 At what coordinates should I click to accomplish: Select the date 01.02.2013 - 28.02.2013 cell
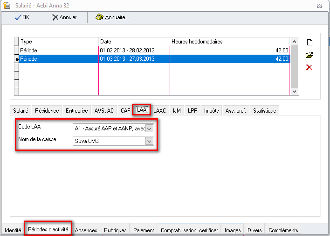click(134, 50)
